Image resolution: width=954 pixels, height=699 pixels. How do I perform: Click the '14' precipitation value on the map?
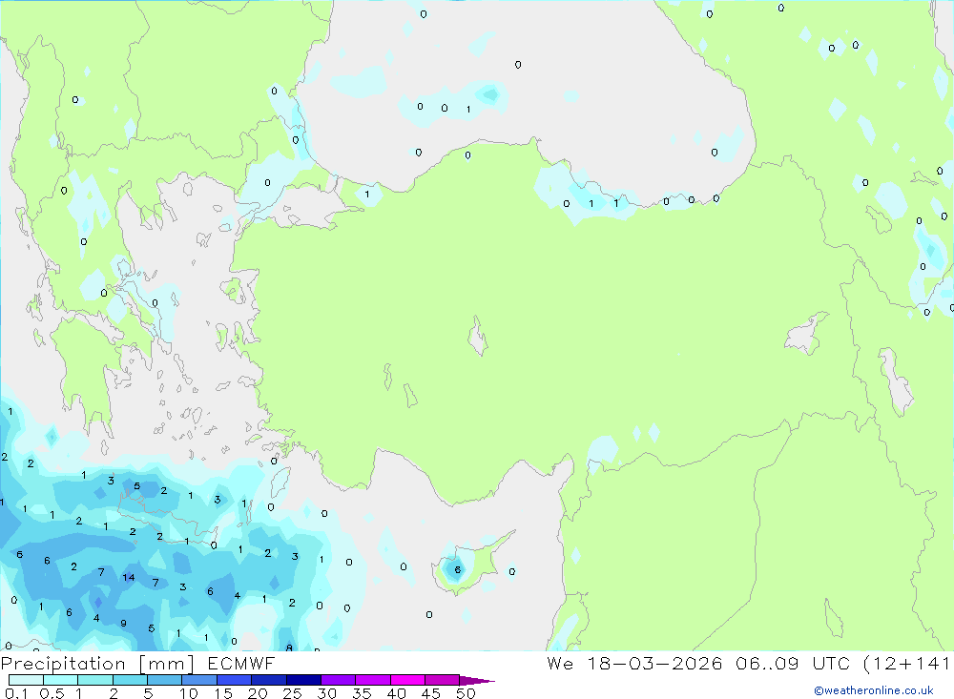click(x=129, y=577)
